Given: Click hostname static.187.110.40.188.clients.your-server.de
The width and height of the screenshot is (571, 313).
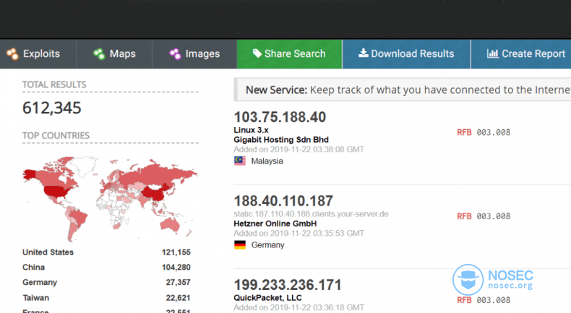Looking at the screenshot, I should tap(311, 213).
